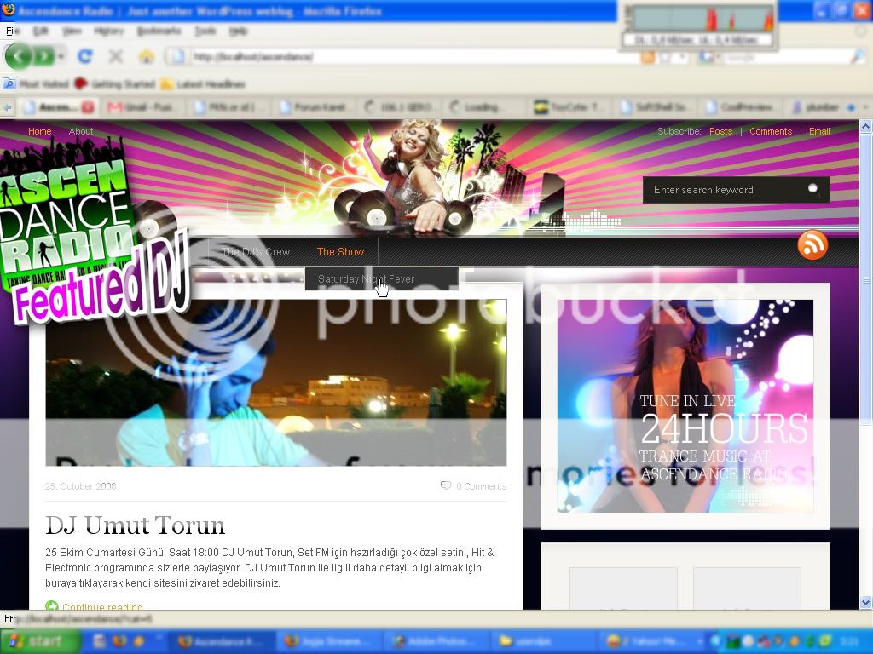Click the Most Visited bookmark icon
This screenshot has height=654, width=873.
[x=9, y=84]
